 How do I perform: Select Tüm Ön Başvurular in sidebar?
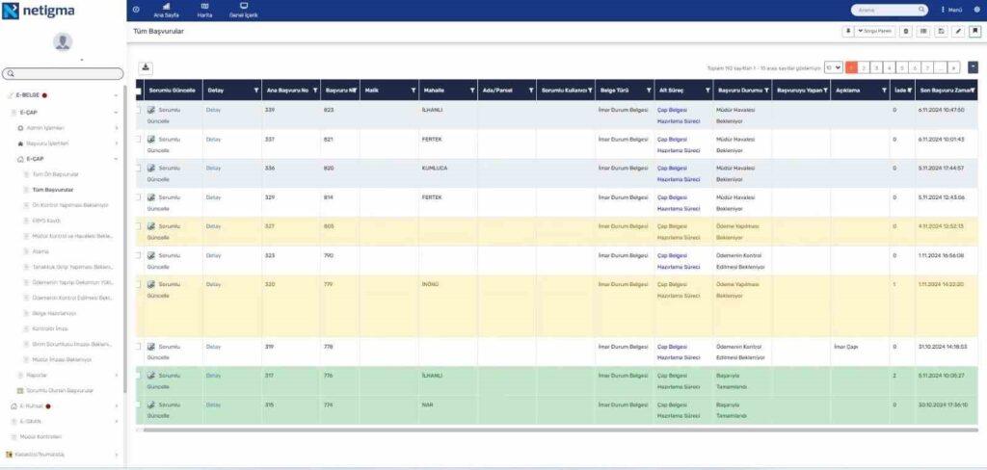coord(55,174)
